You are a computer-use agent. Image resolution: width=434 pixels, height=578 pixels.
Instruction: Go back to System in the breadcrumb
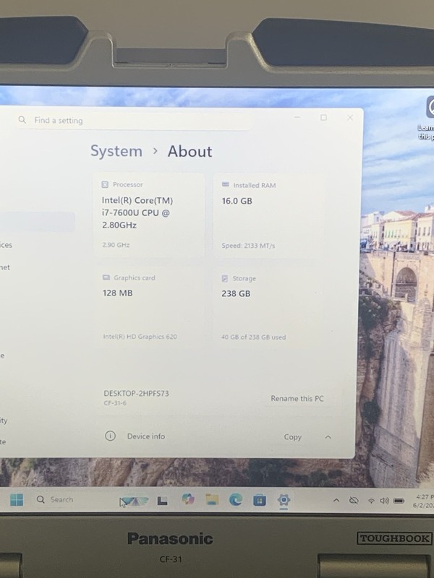[116, 151]
